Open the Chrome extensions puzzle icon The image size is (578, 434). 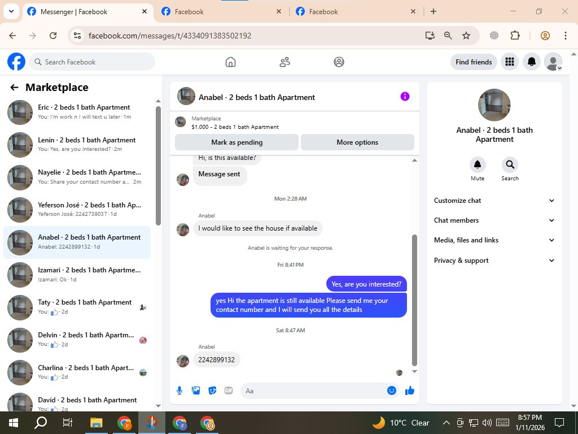tap(515, 36)
